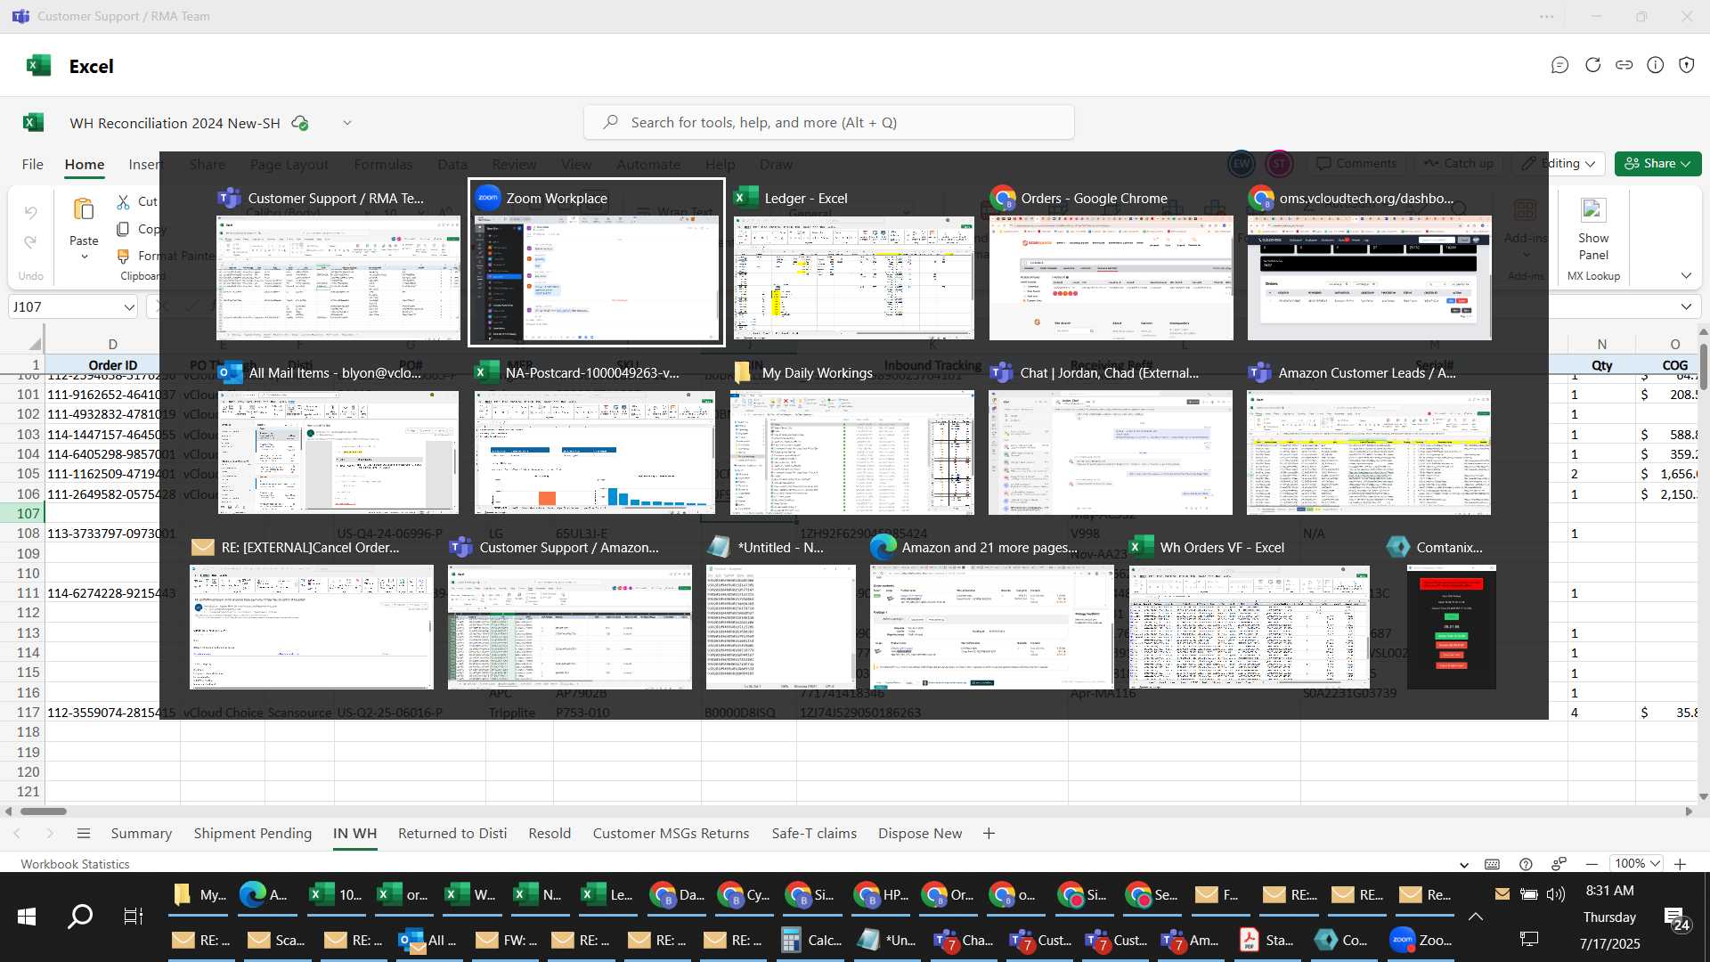The image size is (1710, 962).
Task: Click the taskbar search magnifier icon
Action: pos(80,917)
